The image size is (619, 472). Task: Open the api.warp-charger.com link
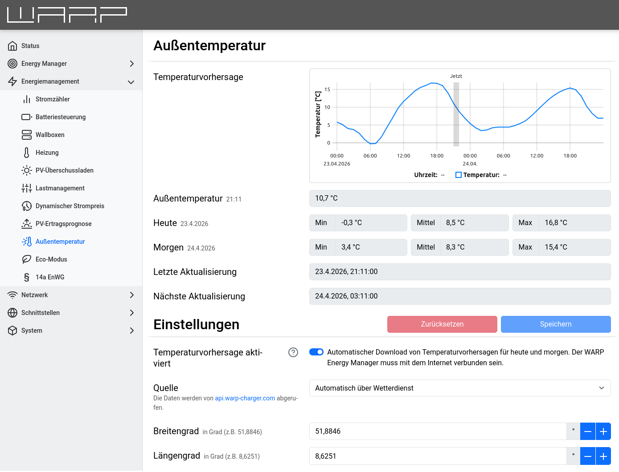(245, 398)
